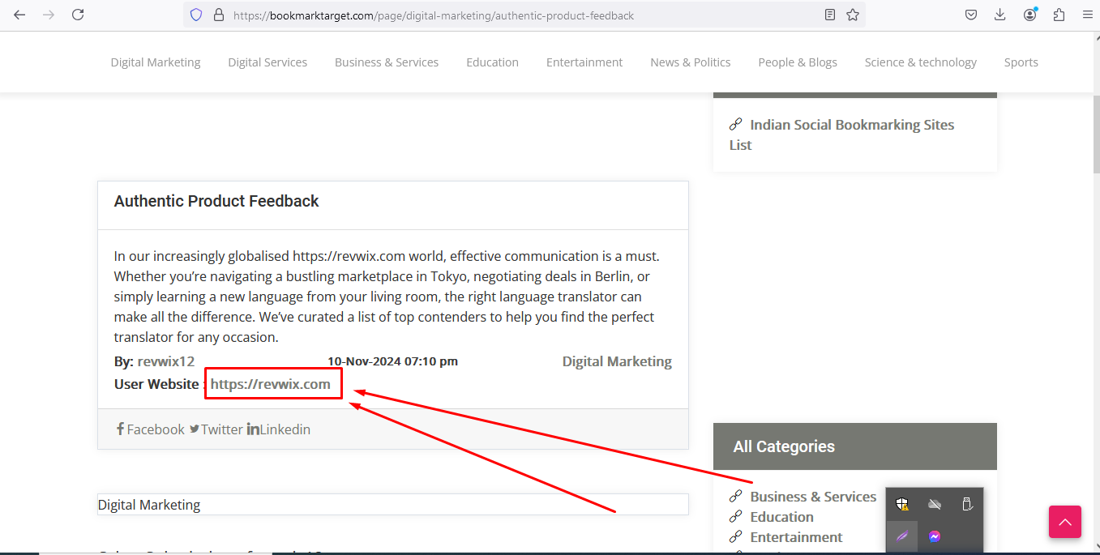Open the tracking protection shield panel
The image size is (1100, 555).
(195, 15)
